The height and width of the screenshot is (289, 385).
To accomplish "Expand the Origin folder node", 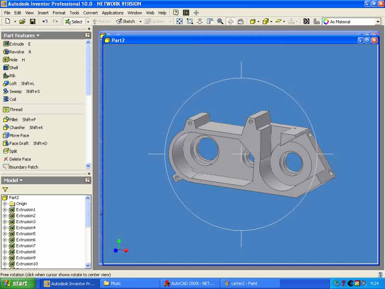I will click(5, 203).
